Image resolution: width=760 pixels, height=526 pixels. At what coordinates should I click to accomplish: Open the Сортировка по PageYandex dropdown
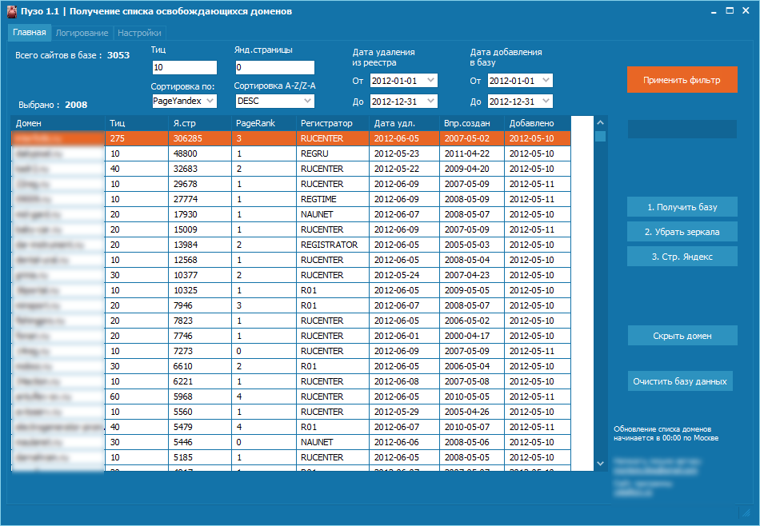click(x=184, y=101)
